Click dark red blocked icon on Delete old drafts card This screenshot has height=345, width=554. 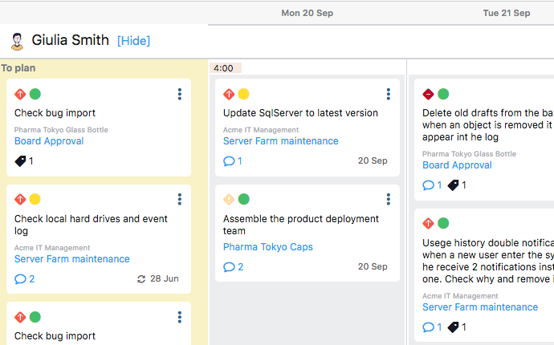[428, 94]
